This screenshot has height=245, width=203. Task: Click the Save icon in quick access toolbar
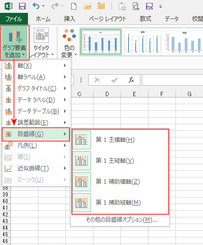pos(22,6)
